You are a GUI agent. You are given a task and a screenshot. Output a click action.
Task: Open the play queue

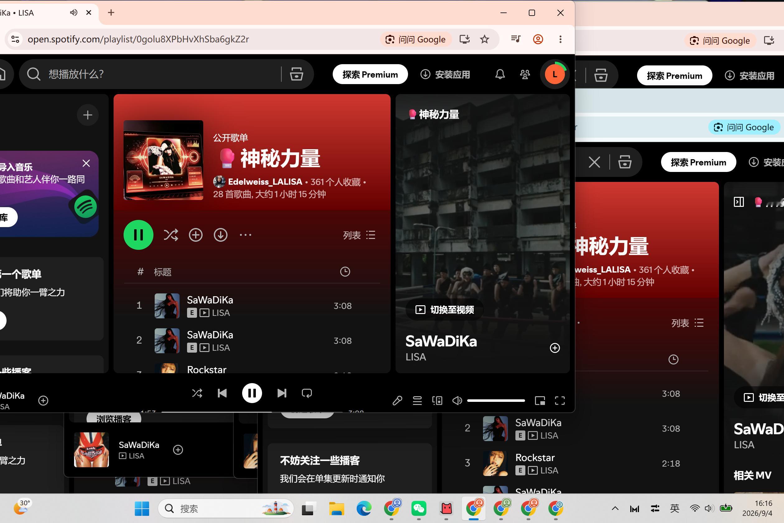coord(417,400)
